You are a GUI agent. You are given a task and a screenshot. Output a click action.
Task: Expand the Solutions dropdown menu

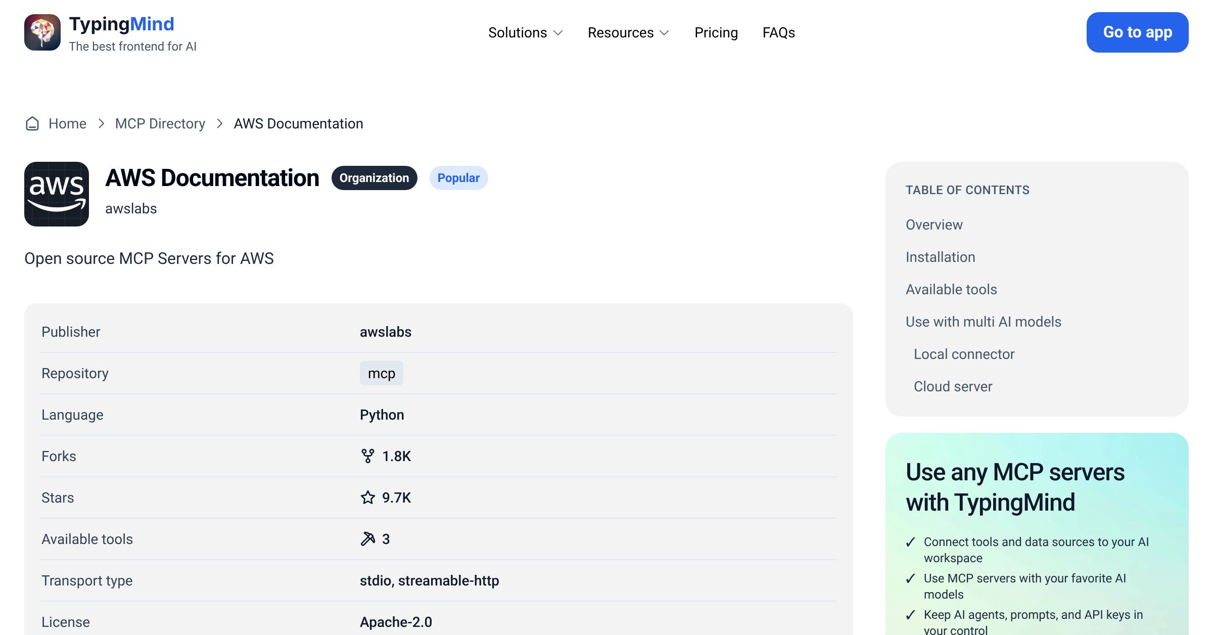pyautogui.click(x=526, y=33)
